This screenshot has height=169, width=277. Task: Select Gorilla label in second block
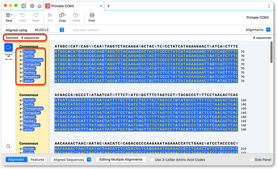(x=29, y=104)
